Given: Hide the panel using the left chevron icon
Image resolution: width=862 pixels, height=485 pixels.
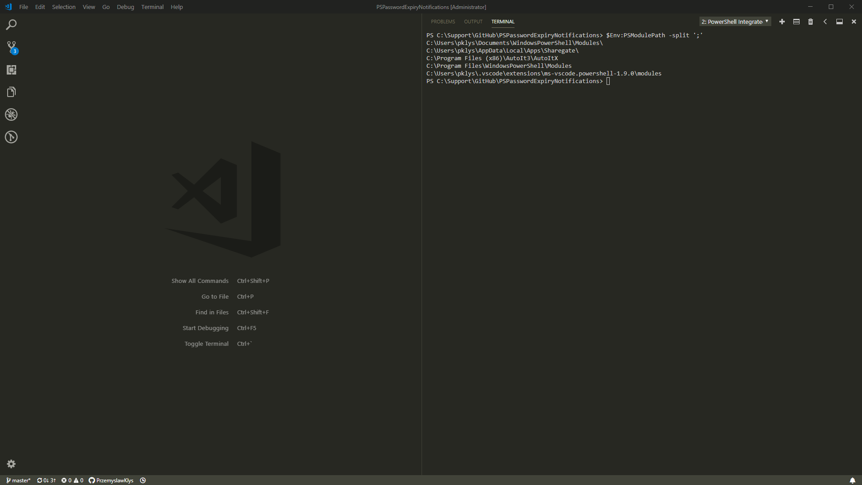Looking at the screenshot, I should [825, 22].
